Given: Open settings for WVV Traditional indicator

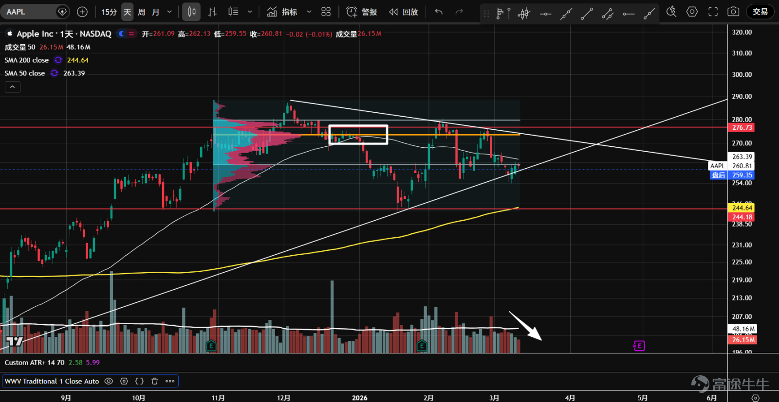Looking at the screenshot, I should point(124,382).
